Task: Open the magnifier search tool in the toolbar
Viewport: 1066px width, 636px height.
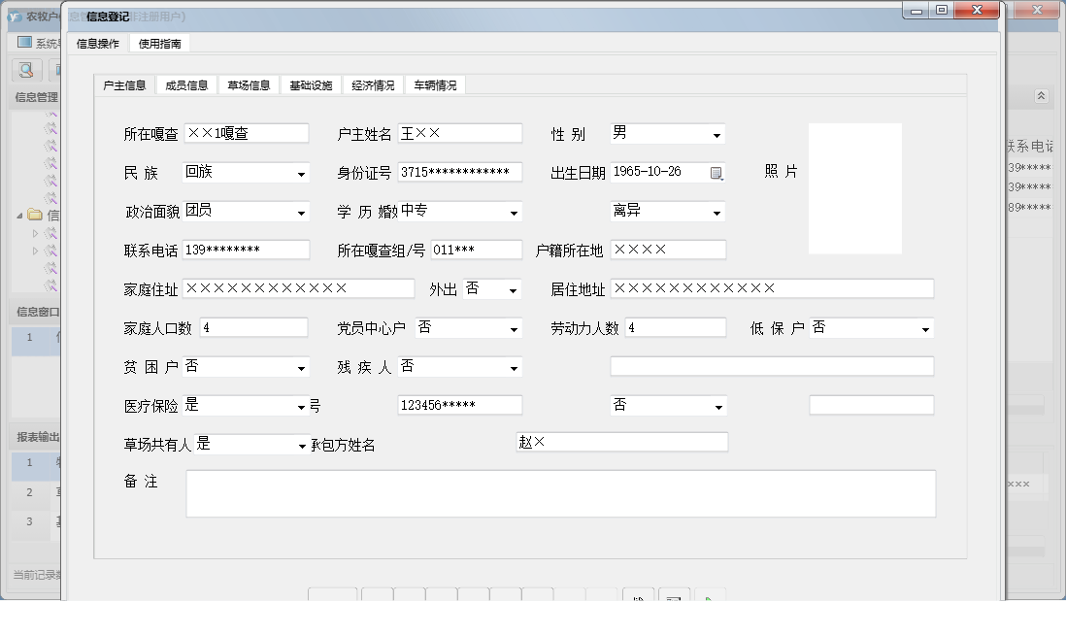Action: click(25, 70)
